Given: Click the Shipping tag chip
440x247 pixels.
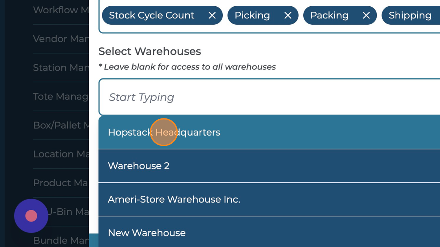Looking at the screenshot, I should pyautogui.click(x=410, y=15).
